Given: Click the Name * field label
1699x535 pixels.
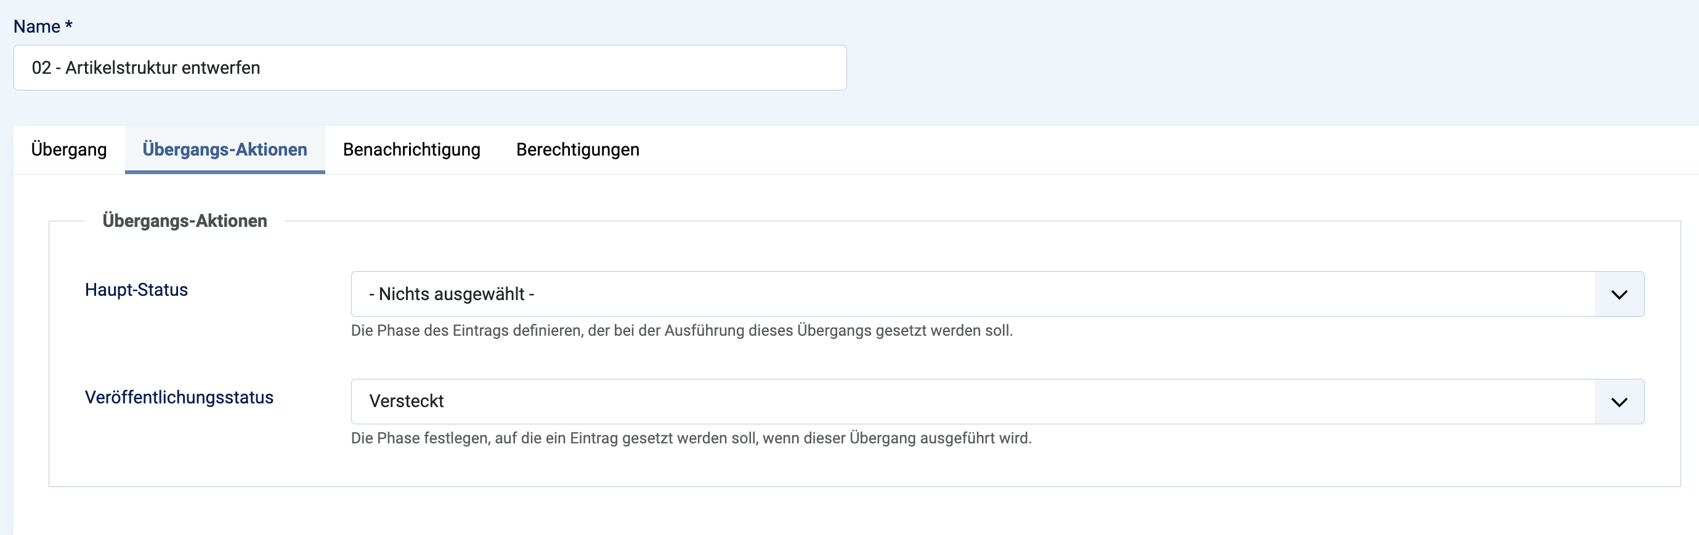Looking at the screenshot, I should tap(43, 26).
